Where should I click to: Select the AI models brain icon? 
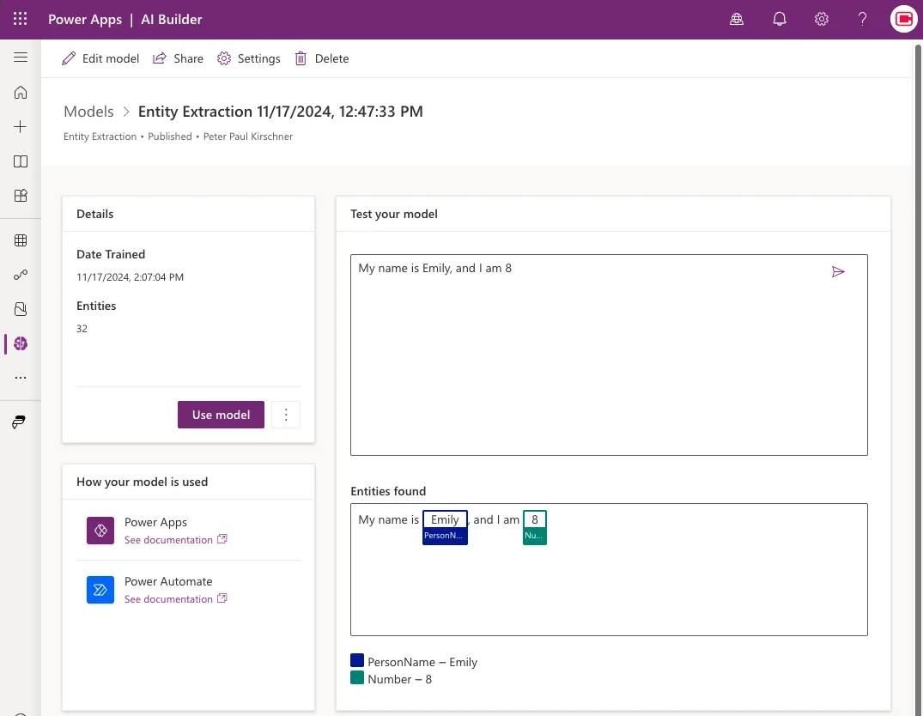click(21, 343)
